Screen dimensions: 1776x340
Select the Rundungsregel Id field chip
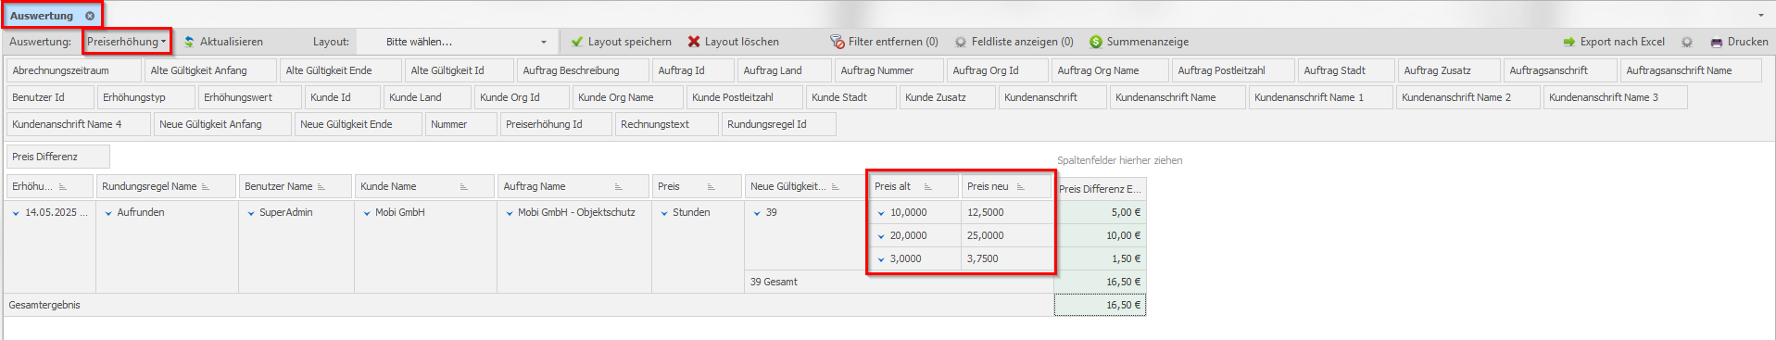778,124
